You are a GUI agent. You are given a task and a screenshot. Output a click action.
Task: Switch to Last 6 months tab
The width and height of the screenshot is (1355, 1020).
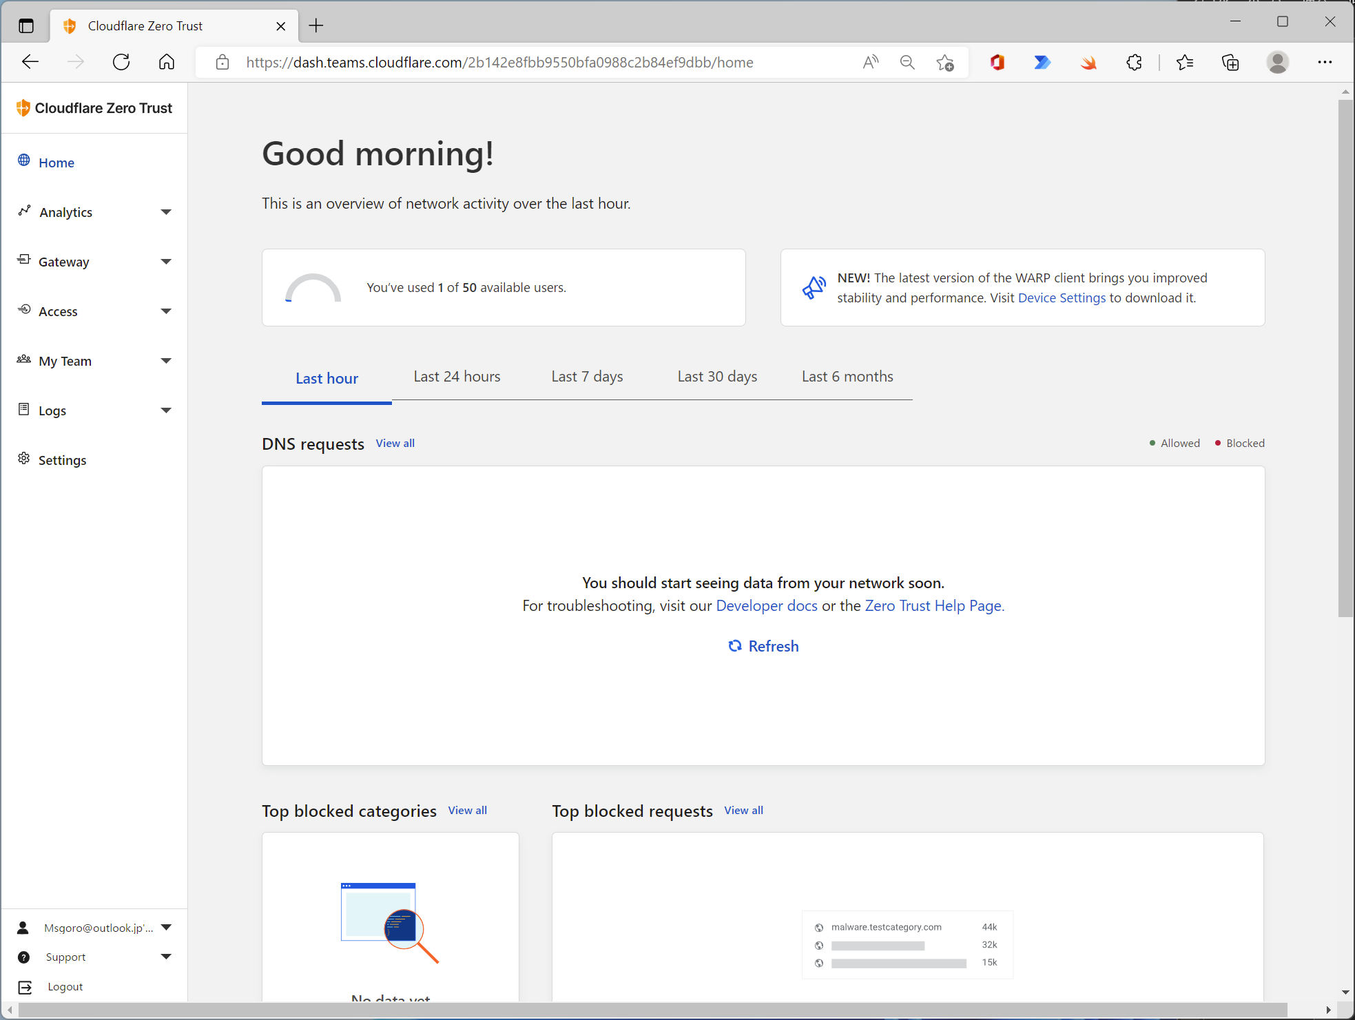click(x=847, y=377)
